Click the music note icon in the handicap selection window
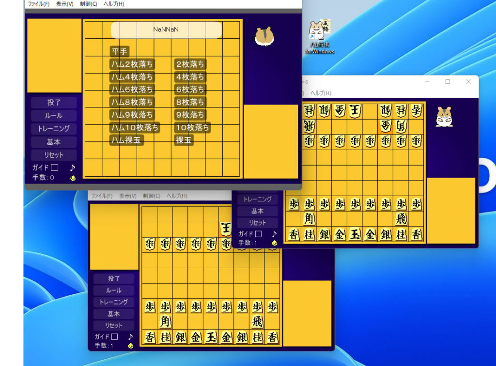Screen dimensions: 496x366 72,168
